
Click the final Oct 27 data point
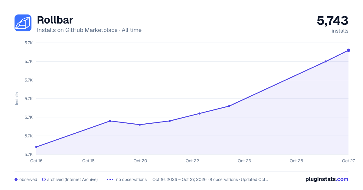[348, 50]
